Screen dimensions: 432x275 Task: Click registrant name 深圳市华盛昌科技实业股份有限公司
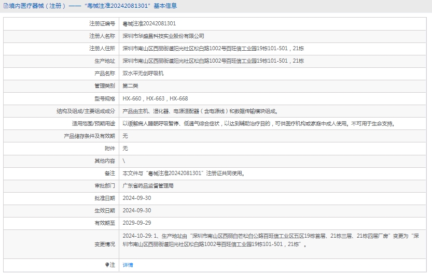pos(163,36)
